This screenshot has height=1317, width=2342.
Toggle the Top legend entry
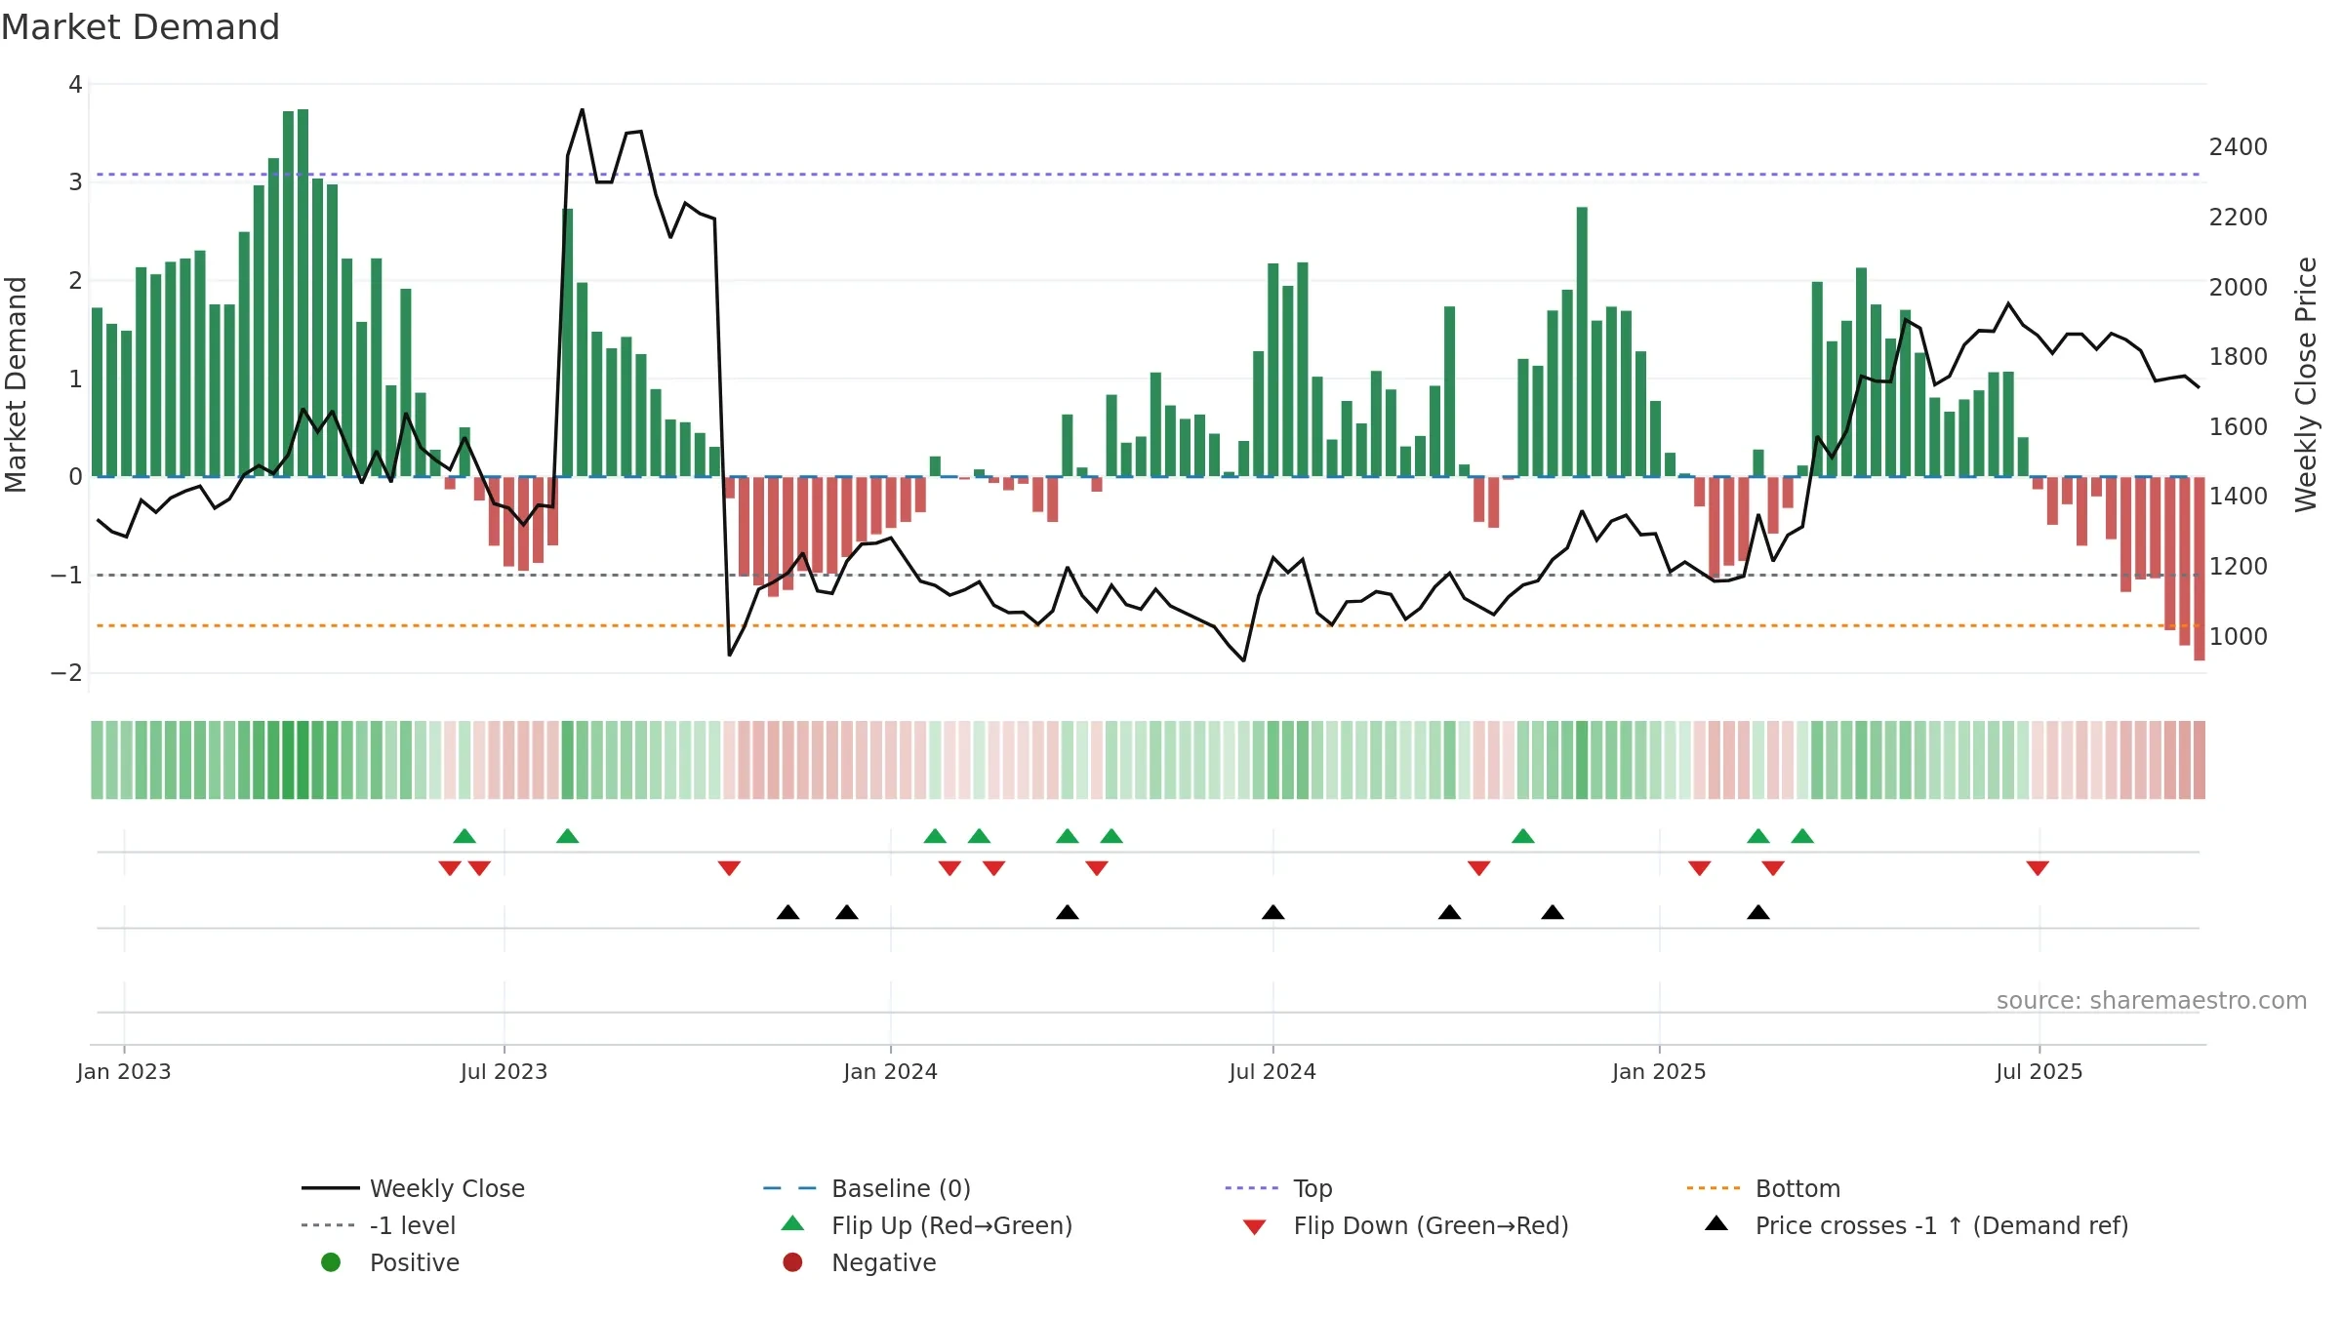pos(1278,1188)
